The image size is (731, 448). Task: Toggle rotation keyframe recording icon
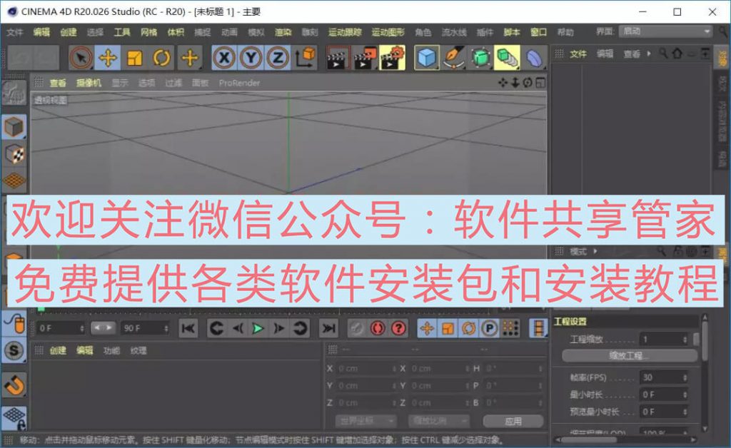468,328
